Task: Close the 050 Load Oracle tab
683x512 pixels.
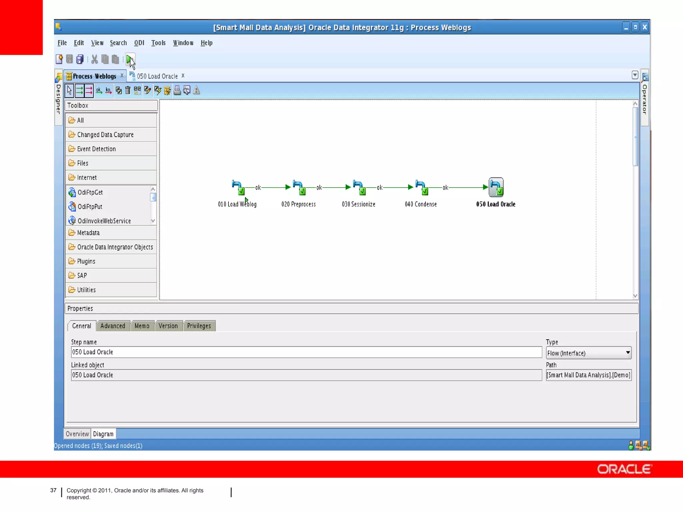Action: [183, 76]
